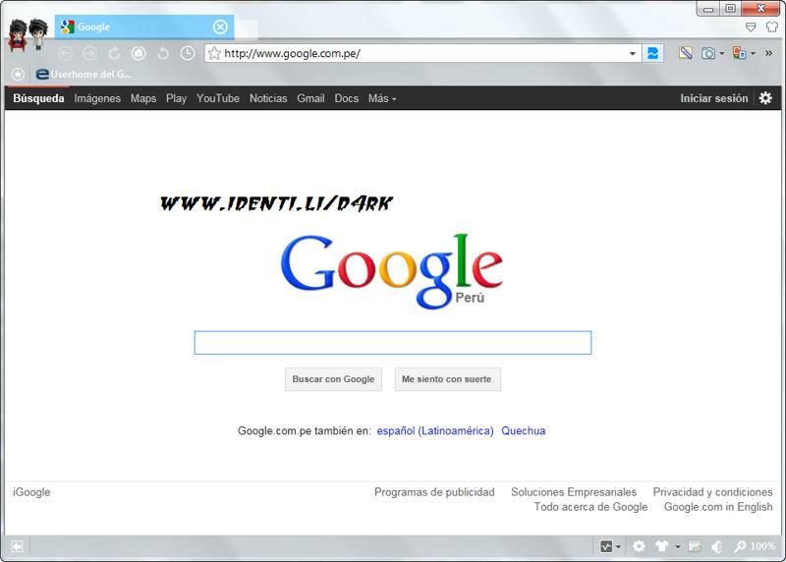Open Play in Google top bar
The image size is (786, 562).
[x=177, y=98]
